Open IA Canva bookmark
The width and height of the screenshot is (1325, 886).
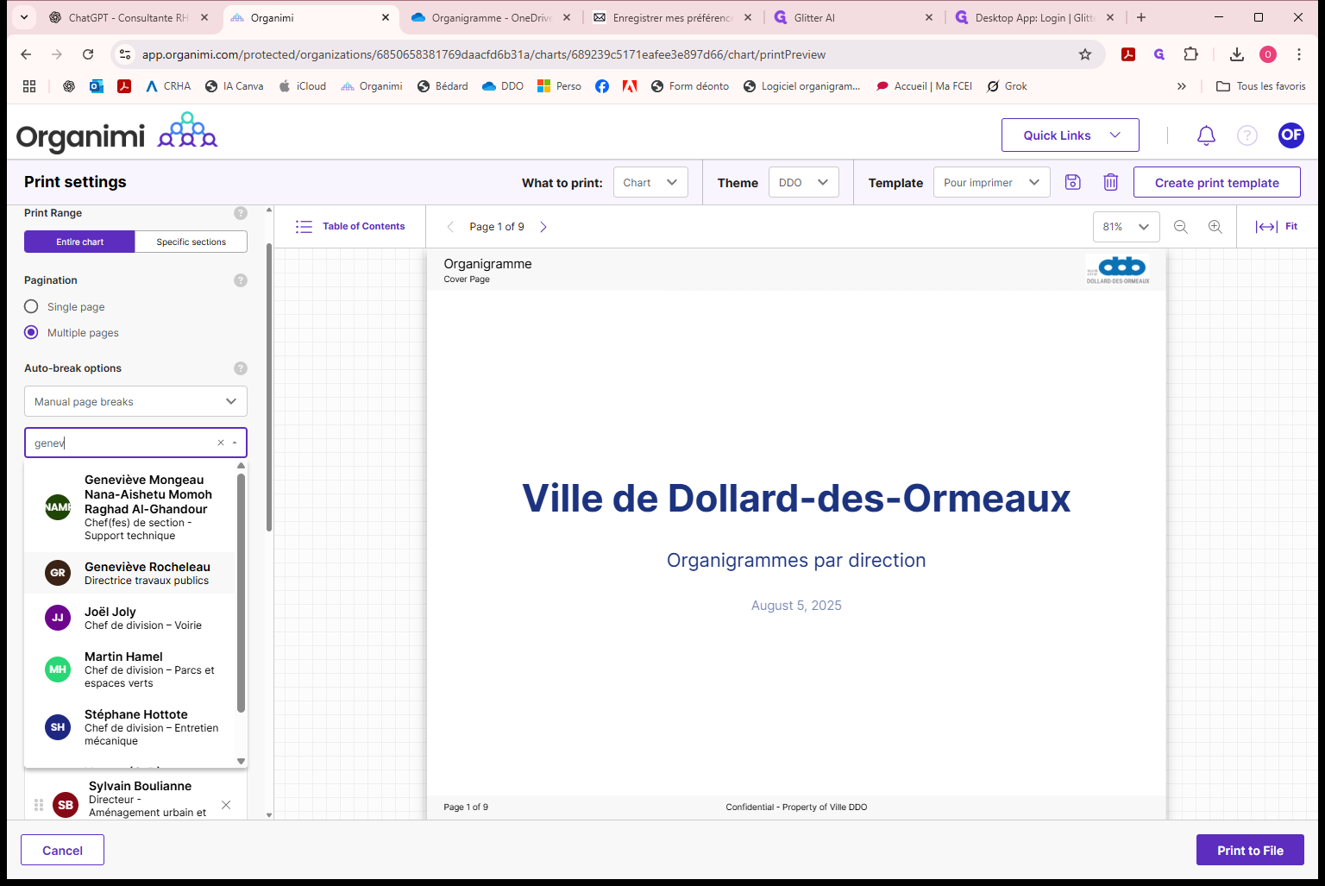tap(234, 86)
